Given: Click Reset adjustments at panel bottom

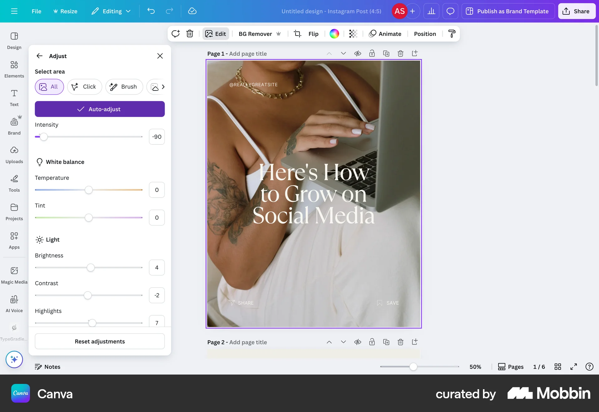Looking at the screenshot, I should point(100,341).
